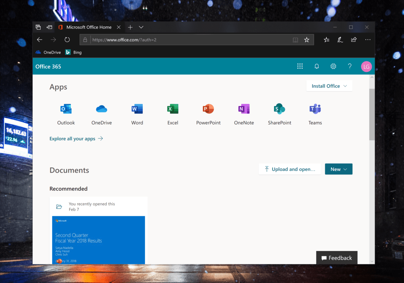The height and width of the screenshot is (283, 404).
Task: Open the Office 365 app launcher waffle
Action: click(300, 66)
